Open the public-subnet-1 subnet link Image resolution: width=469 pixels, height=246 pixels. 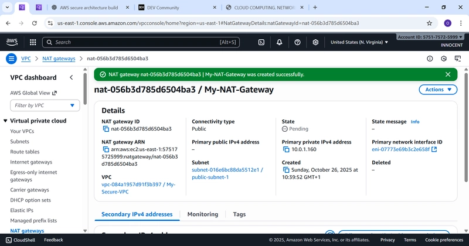click(x=227, y=173)
